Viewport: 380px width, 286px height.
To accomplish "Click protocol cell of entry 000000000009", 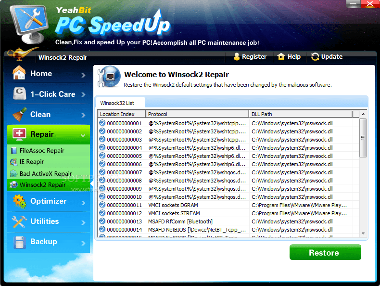I will [197, 189].
